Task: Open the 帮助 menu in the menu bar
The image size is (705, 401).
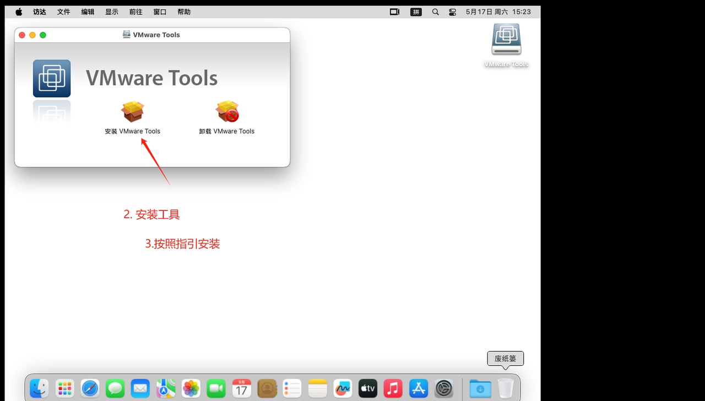Action: [184, 11]
